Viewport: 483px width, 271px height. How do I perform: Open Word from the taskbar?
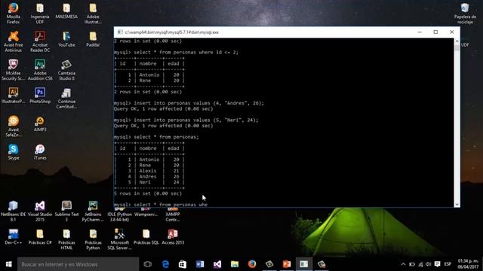[x=199, y=264]
